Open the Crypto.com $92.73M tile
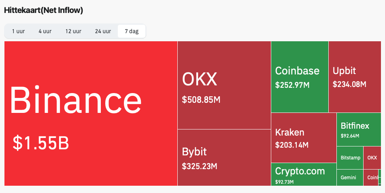The height and width of the screenshot is (193, 385). pyautogui.click(x=303, y=174)
